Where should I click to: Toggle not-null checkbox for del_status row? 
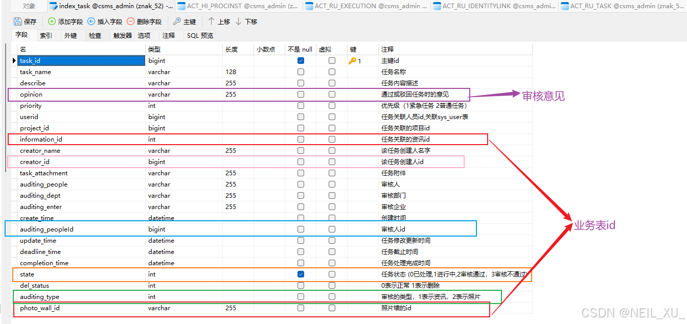tap(301, 285)
